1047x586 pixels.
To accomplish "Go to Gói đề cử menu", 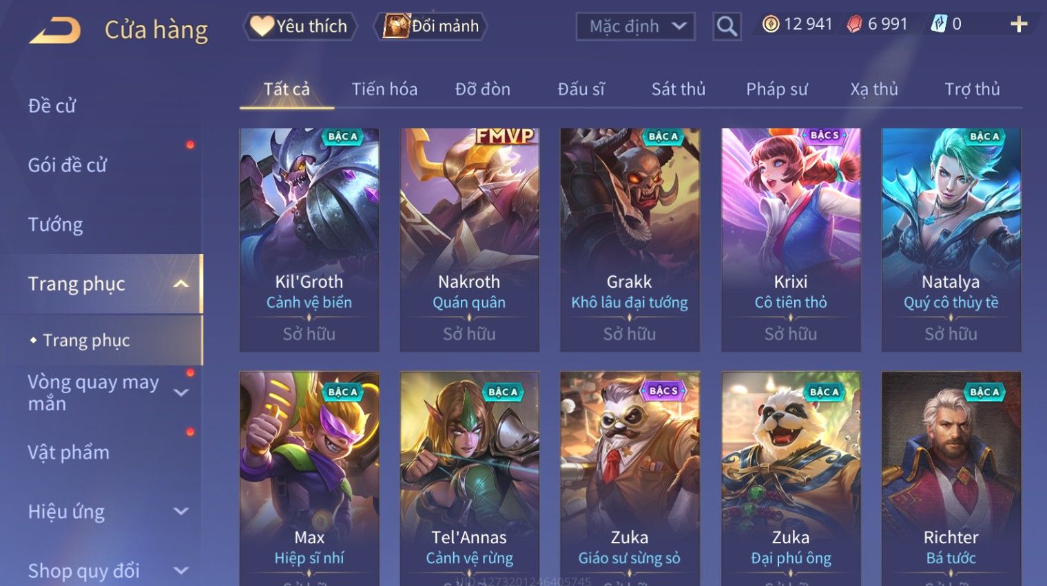I will pos(68,165).
